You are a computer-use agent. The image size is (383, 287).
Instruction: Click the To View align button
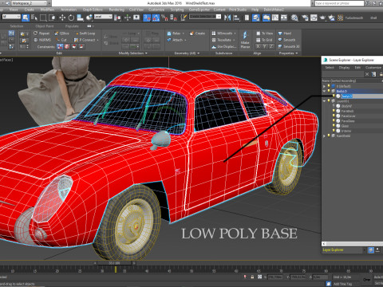tap(265, 33)
